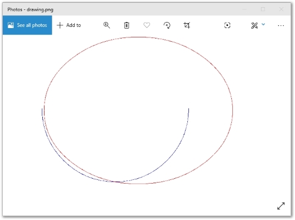The image size is (295, 220).
Task: Select the Crop tool
Action: [x=187, y=25]
